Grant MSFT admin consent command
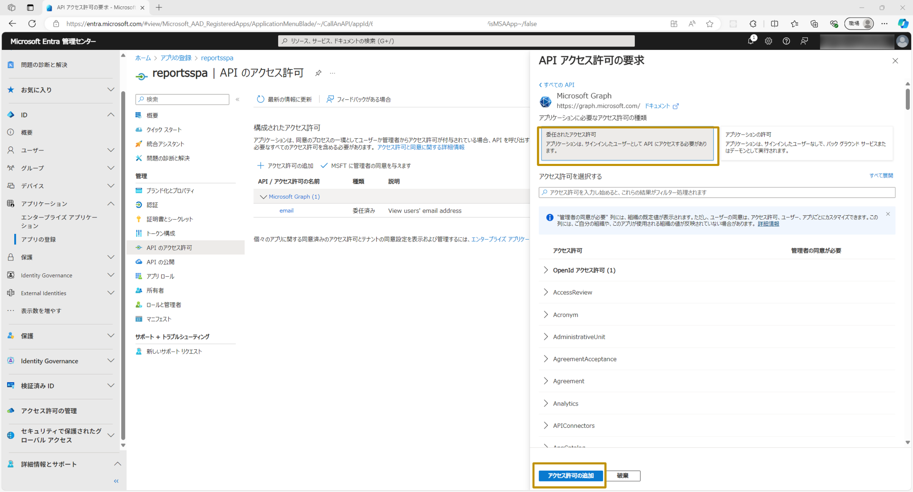Viewport: 913px width, 492px height. [x=366, y=166]
